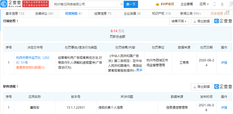Switch to 法律诉讼 241 tab

pyautogui.click(x=44, y=14)
